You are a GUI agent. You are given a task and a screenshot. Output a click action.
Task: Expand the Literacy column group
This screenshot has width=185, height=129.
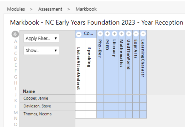tap(114, 34)
